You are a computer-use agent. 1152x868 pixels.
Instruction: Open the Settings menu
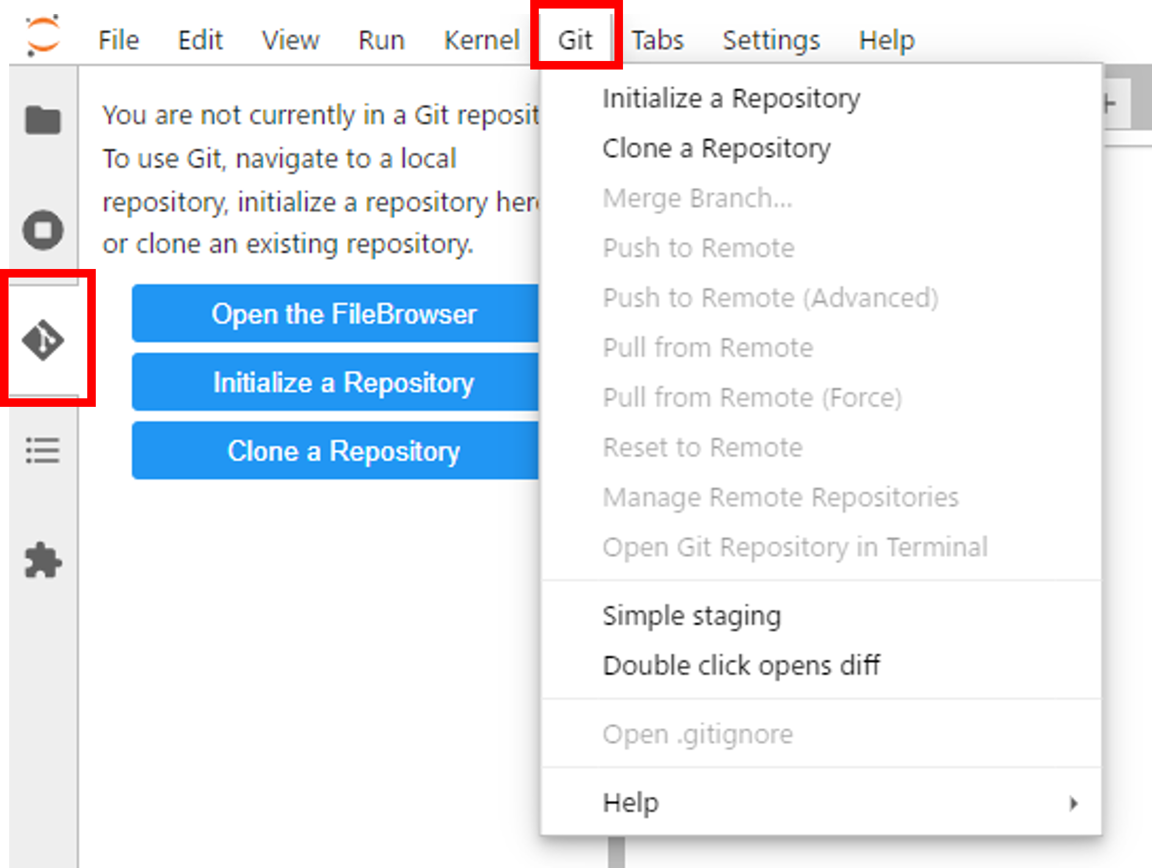pyautogui.click(x=771, y=40)
